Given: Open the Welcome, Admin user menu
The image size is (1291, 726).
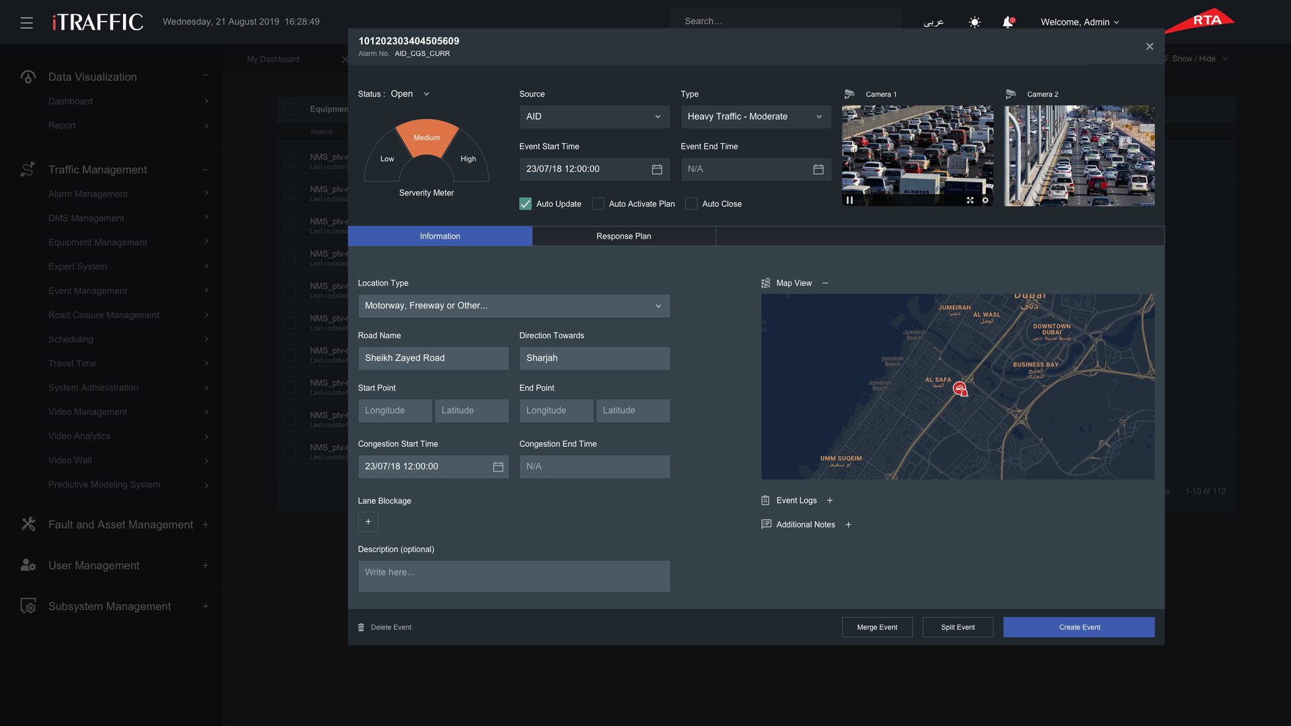Looking at the screenshot, I should pyautogui.click(x=1080, y=22).
